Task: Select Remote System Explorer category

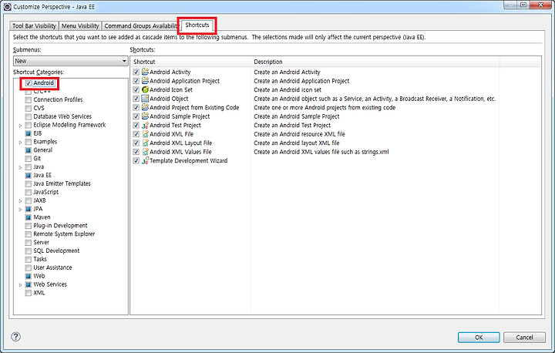Action: [x=64, y=234]
